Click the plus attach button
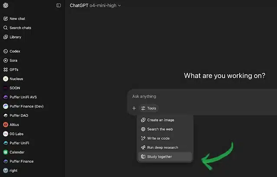This screenshot has width=277, height=177. click(134, 108)
